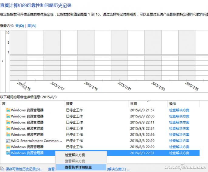Click the Explorer icon in the 21:57 row
This screenshot has height=172, width=208.
coord(8,110)
